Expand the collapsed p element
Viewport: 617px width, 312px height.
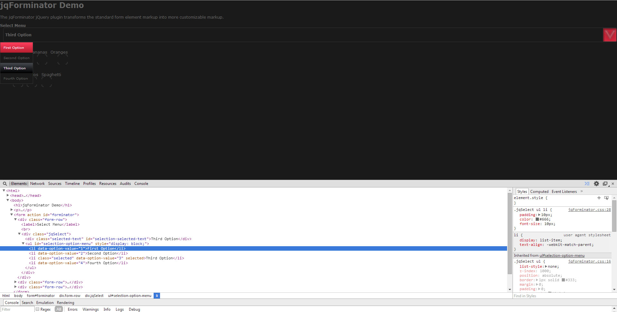[12, 210]
